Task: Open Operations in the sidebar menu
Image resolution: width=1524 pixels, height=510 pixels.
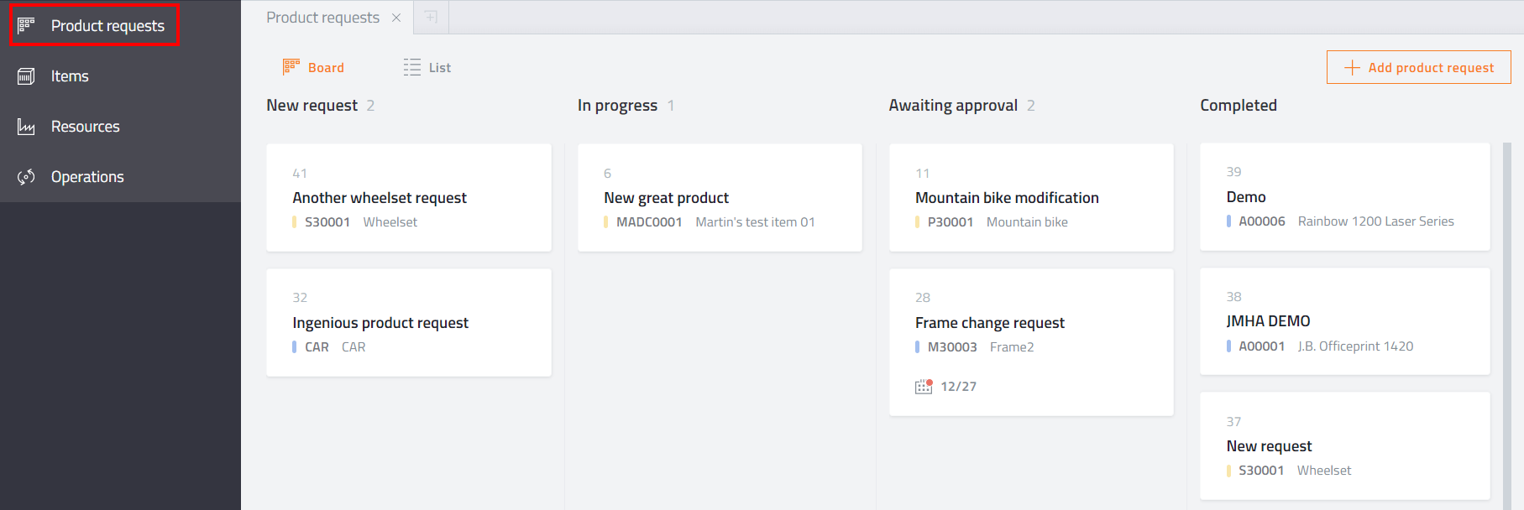Action: tap(87, 177)
